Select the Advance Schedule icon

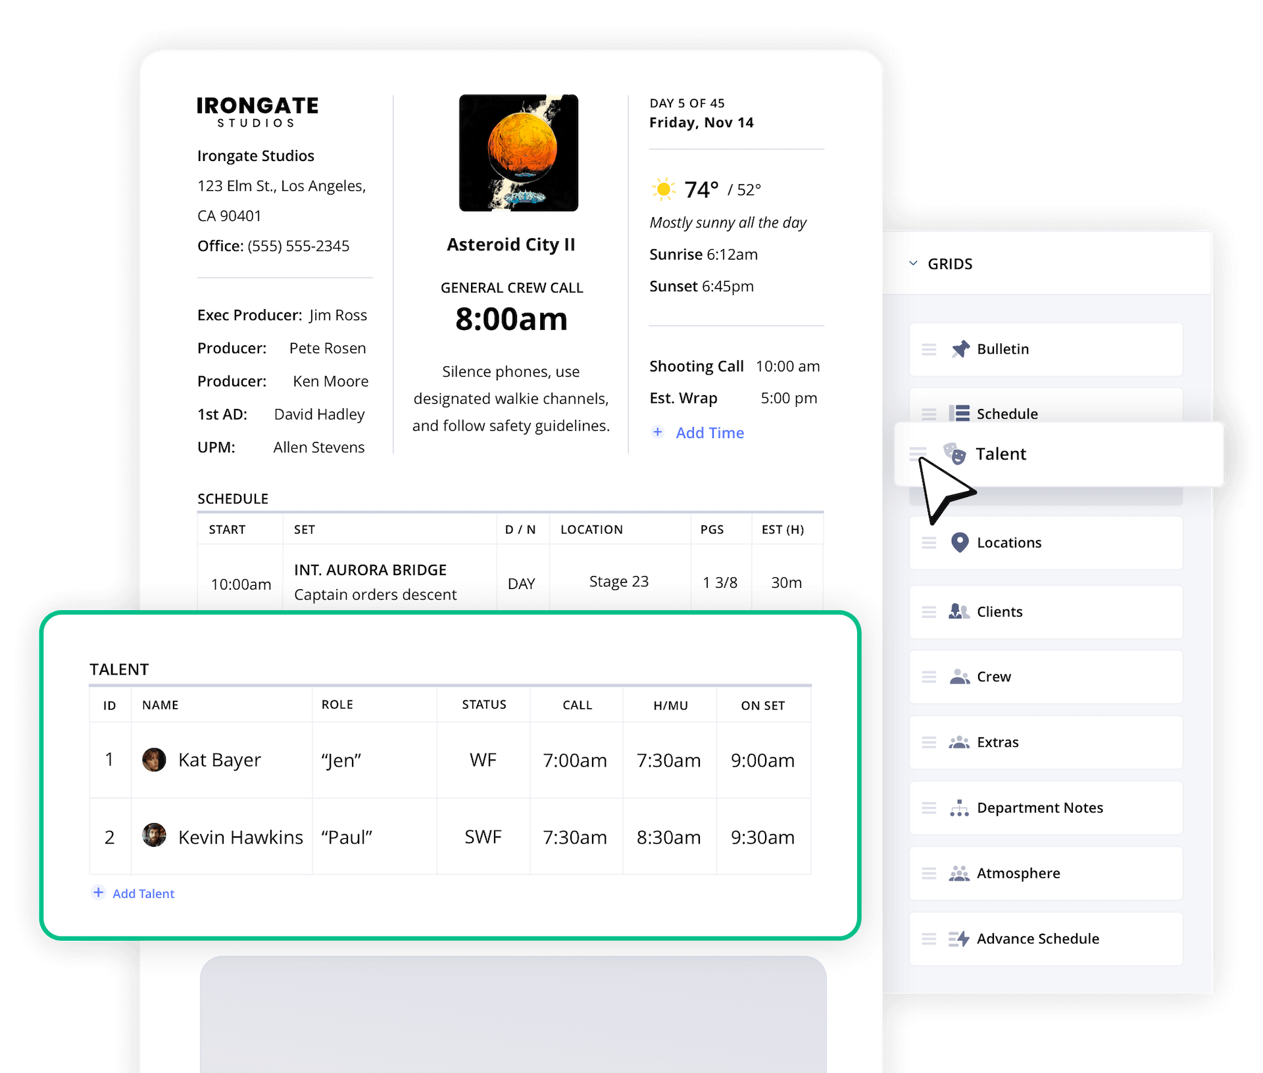(960, 938)
